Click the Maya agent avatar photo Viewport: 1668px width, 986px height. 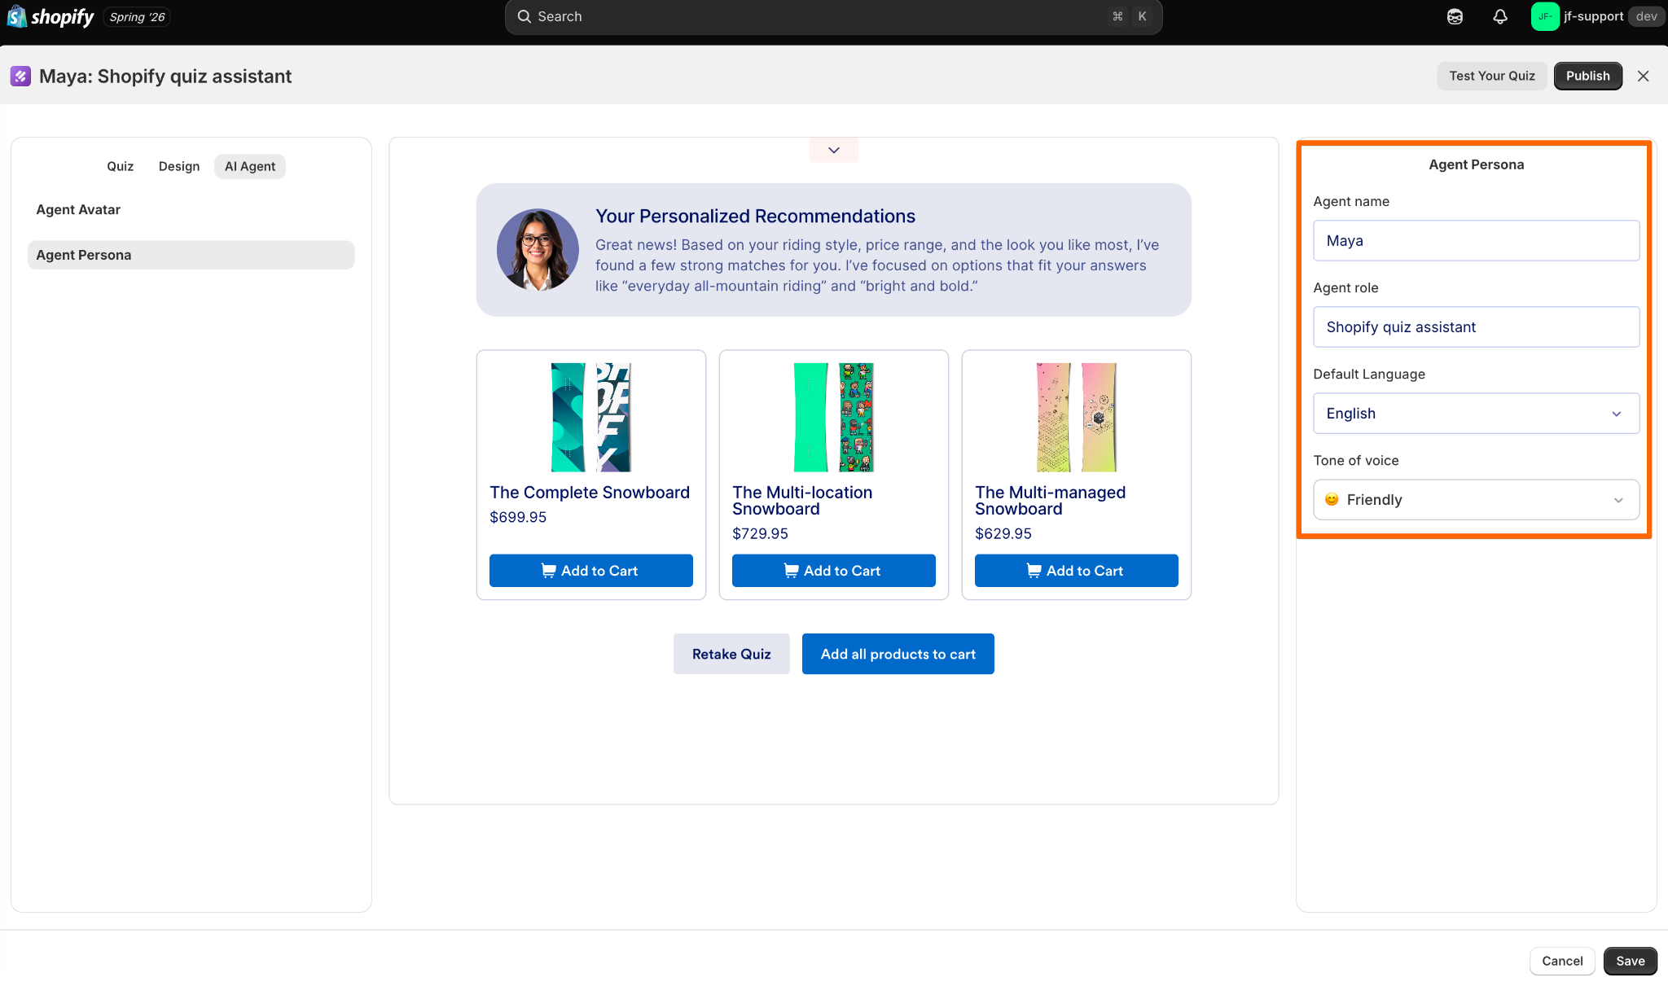pos(538,250)
